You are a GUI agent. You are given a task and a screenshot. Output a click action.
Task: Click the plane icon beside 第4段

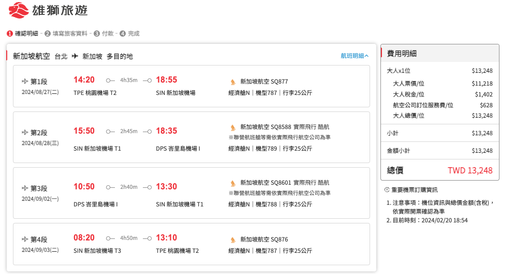(x=25, y=239)
